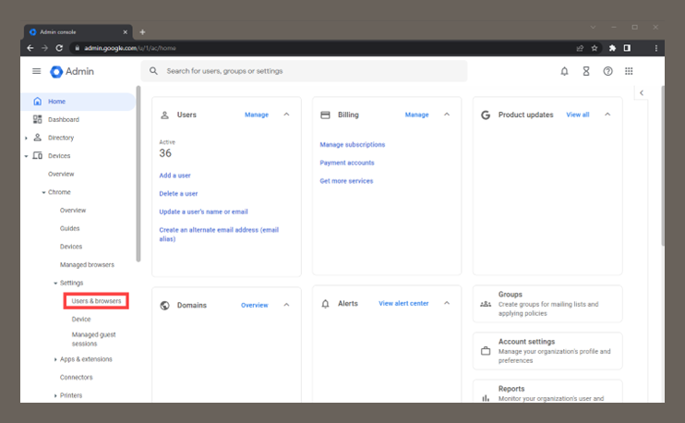Screen dimensions: 685x423
Task: Reload the page in browser
Action: click(59, 48)
